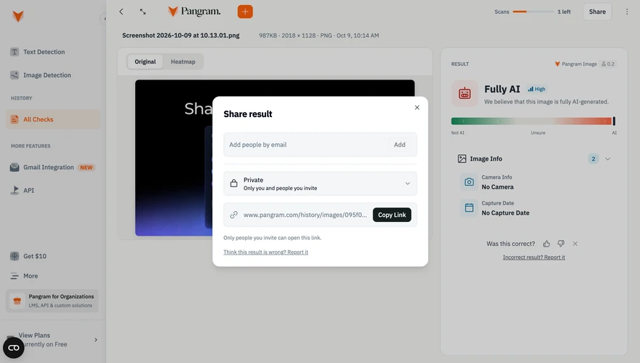This screenshot has width=640, height=363.
Task: Switch to the Heatmap tab
Action: 183,61
